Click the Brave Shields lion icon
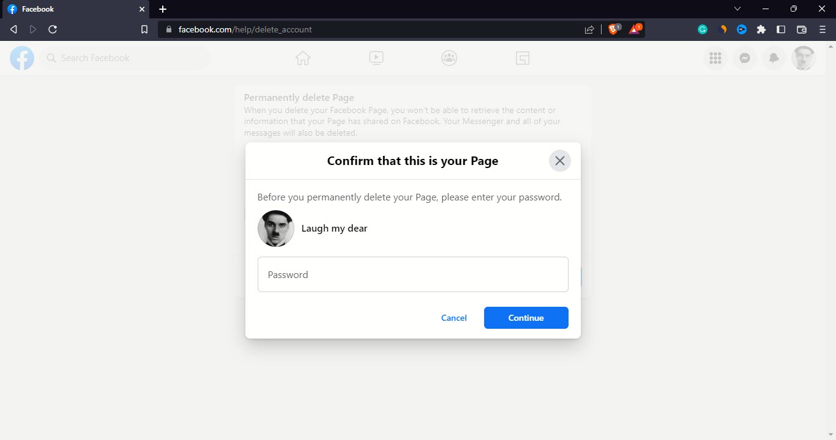The height and width of the screenshot is (440, 836). (613, 29)
